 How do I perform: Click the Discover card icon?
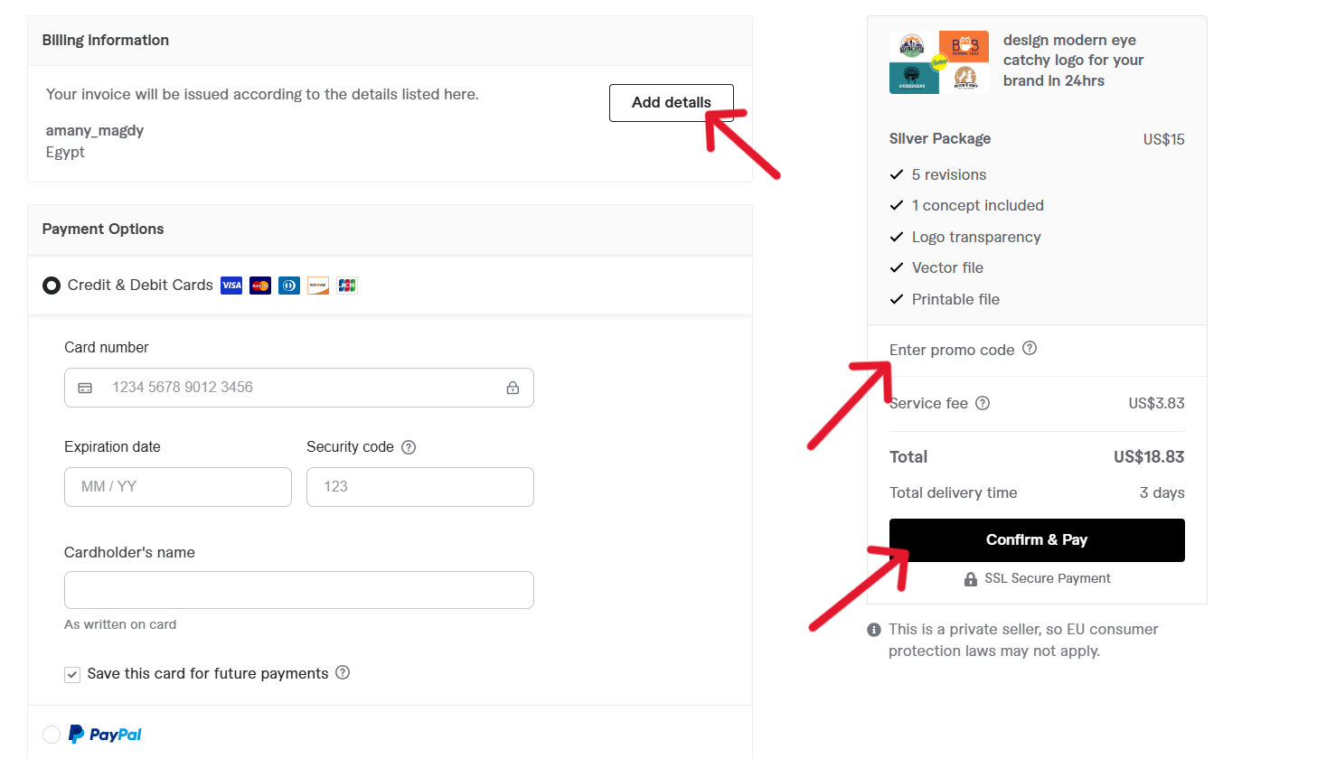318,286
